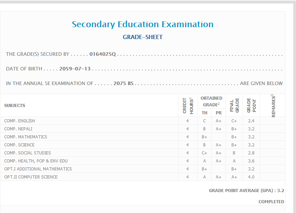296x213 pixels.
Task: Click the date of birth 2059-07-13
Action: [75, 69]
